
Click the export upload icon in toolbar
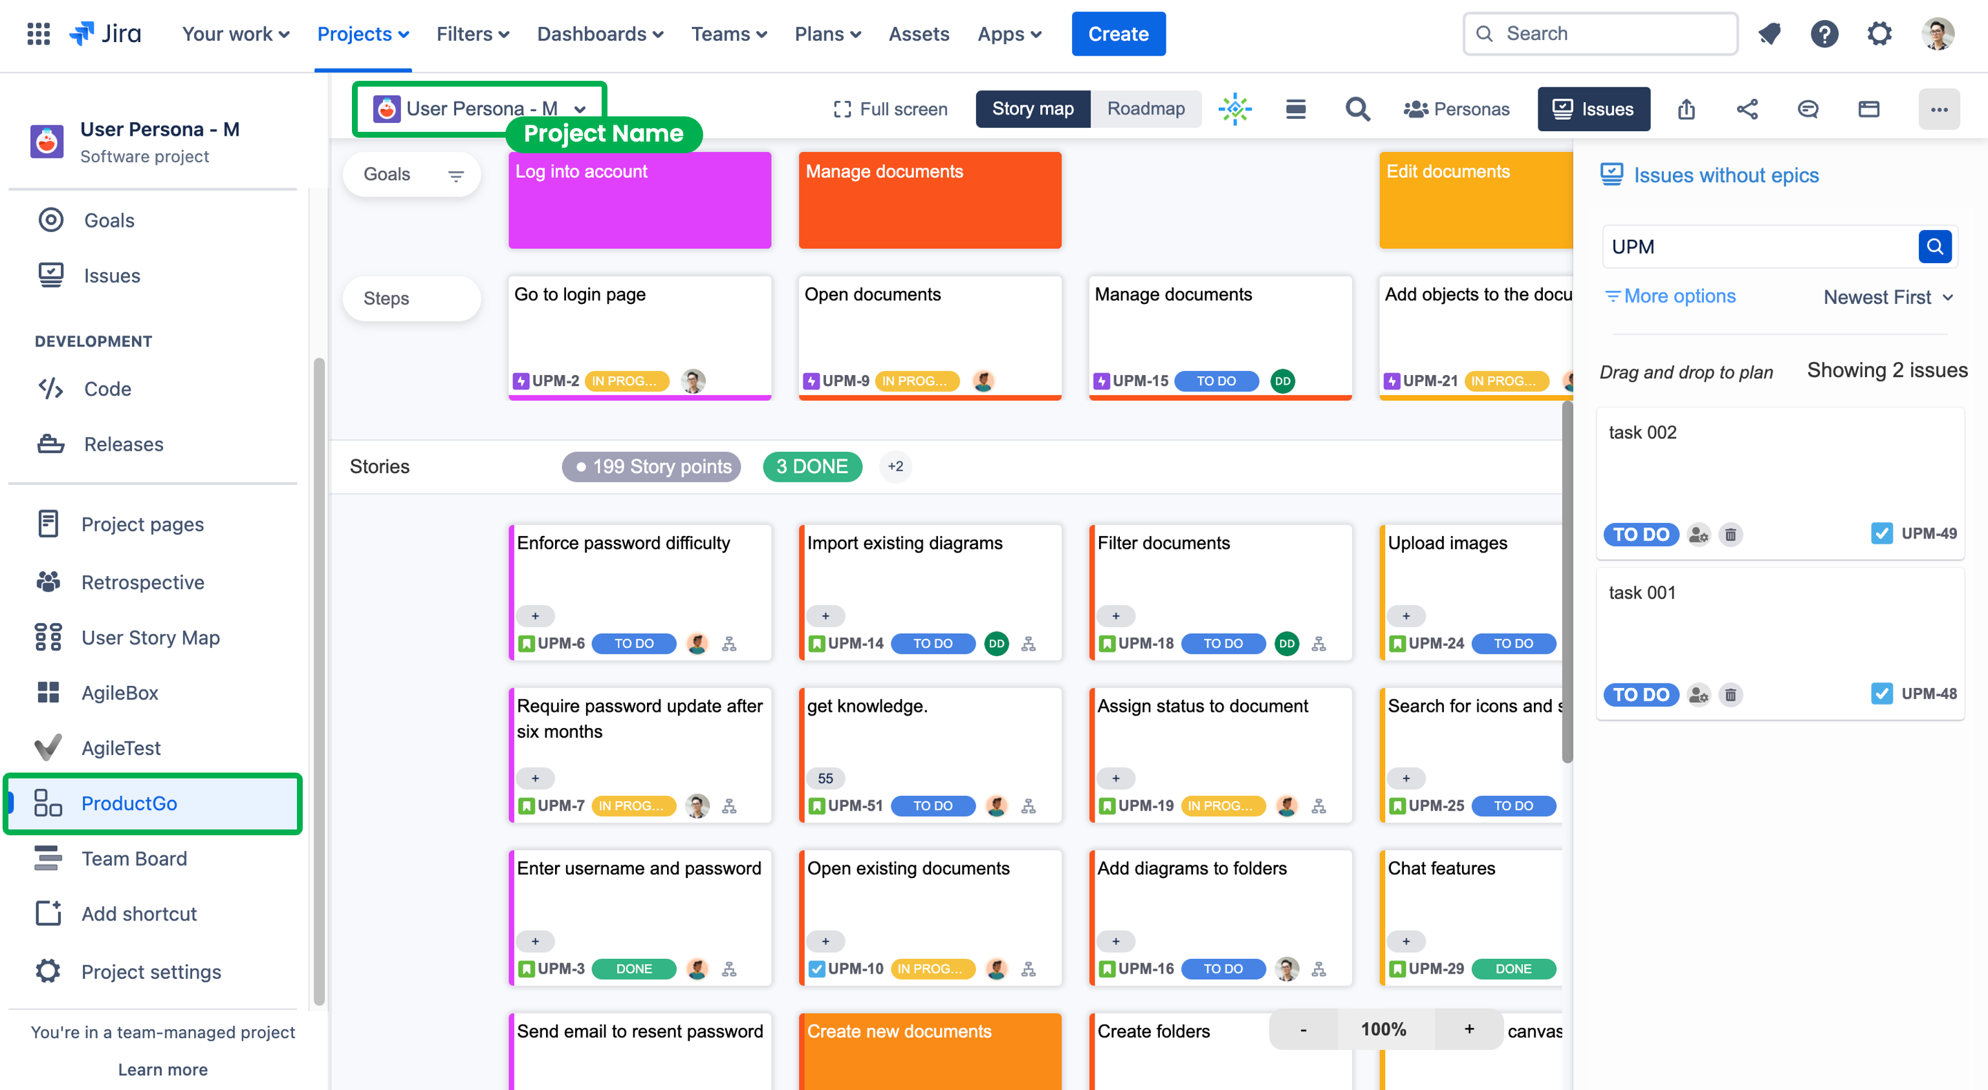(x=1687, y=109)
